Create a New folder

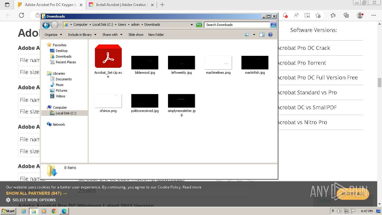click(x=156, y=35)
